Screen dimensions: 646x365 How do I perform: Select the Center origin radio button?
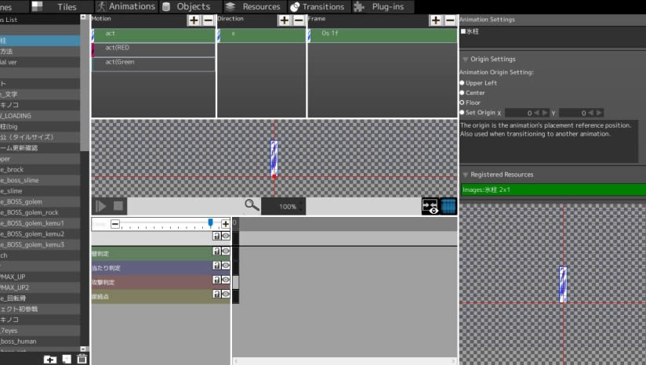pyautogui.click(x=462, y=92)
